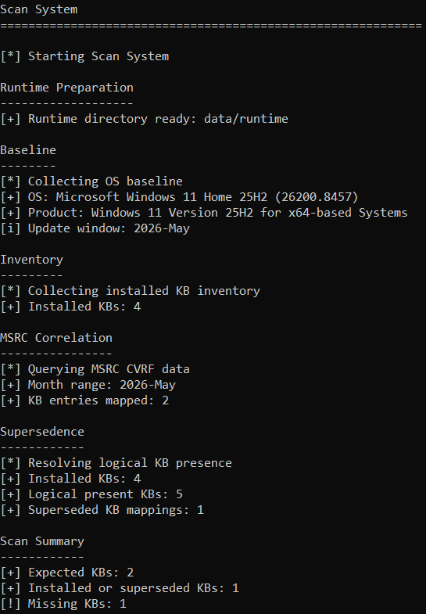426x614 pixels.
Task: Click 'Installed KBs: 4' under Inventory
Action: 70,307
